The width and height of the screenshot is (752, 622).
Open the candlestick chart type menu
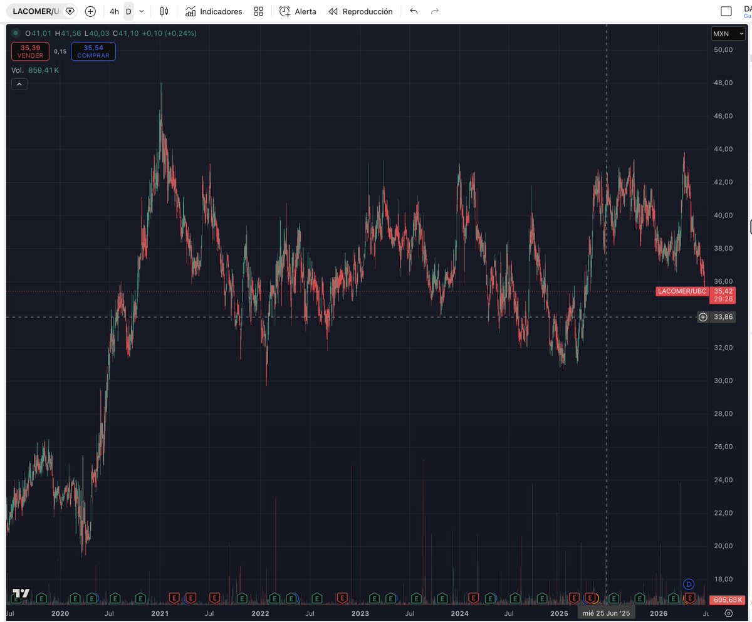(164, 11)
